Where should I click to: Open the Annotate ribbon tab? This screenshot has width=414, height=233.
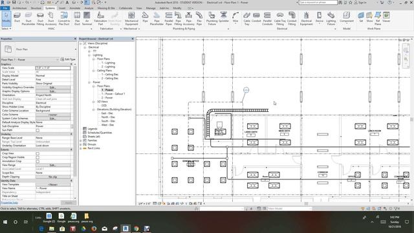[75, 8]
